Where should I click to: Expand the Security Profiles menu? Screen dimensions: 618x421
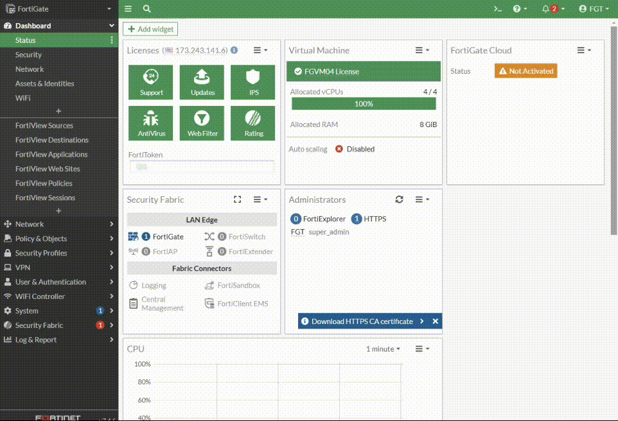point(59,253)
